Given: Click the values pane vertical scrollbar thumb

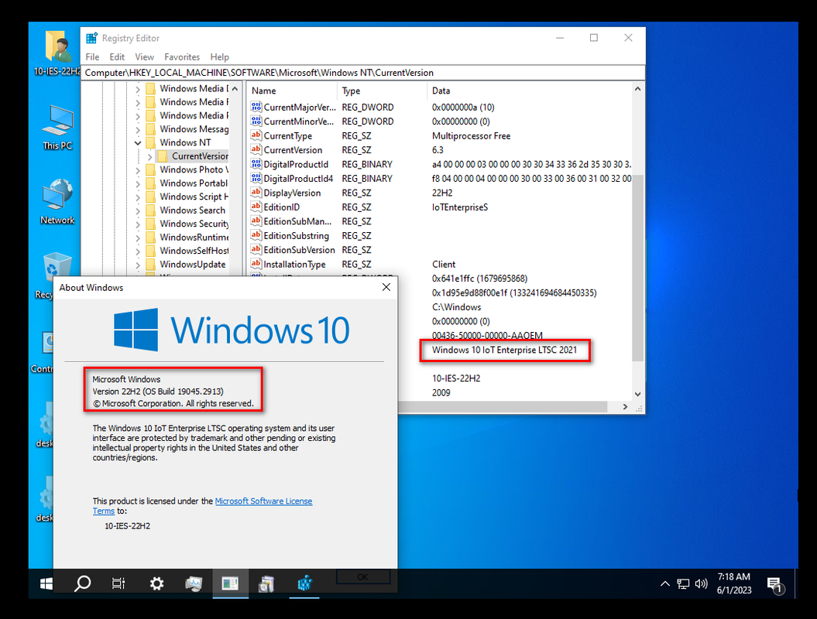Looking at the screenshot, I should 638,268.
